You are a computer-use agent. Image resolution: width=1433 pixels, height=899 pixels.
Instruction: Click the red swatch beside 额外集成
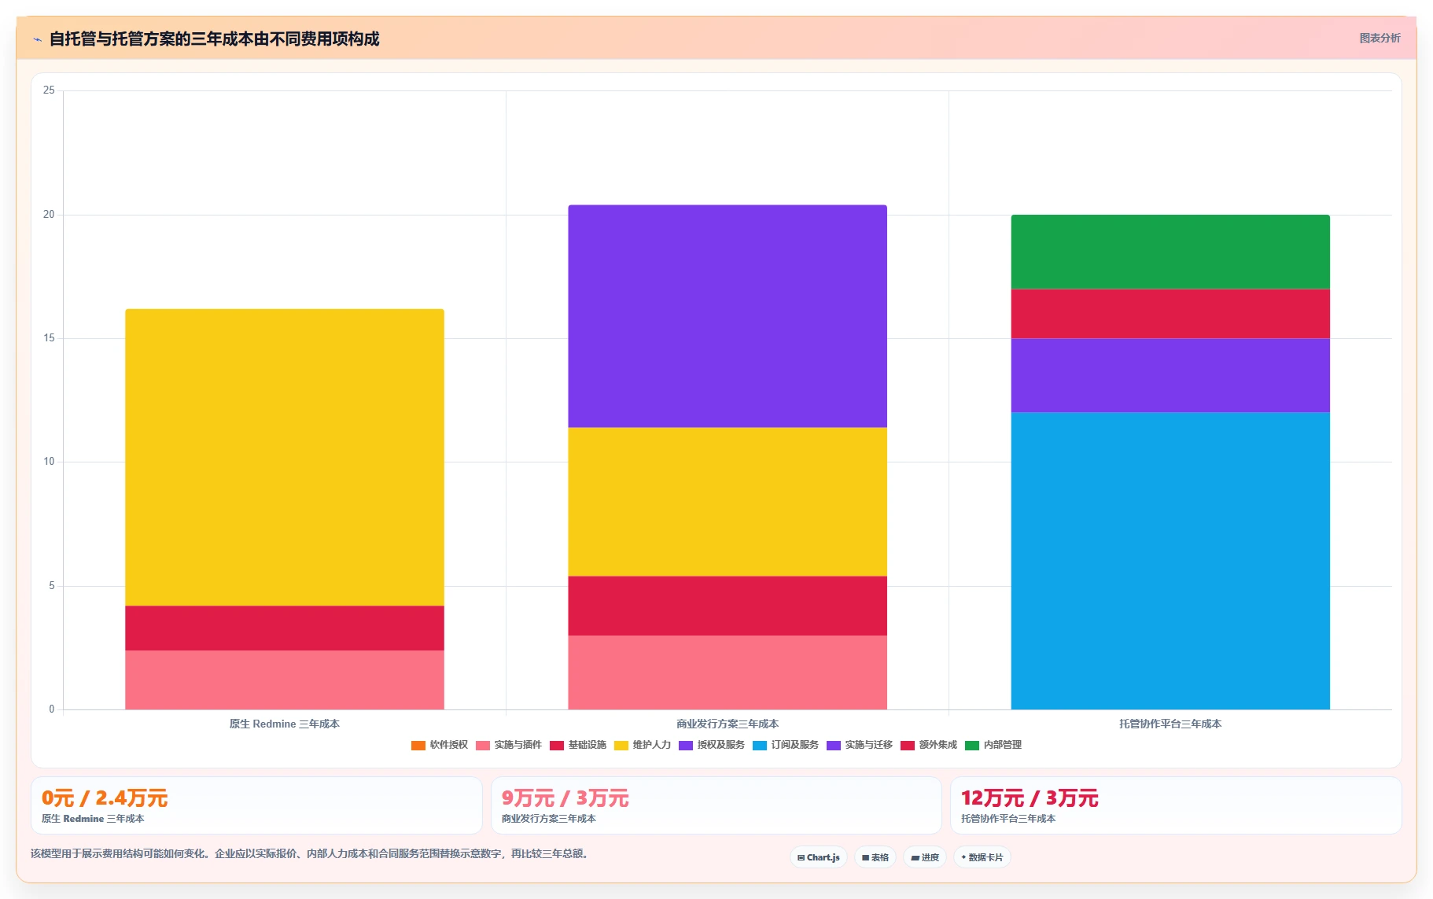(x=908, y=745)
